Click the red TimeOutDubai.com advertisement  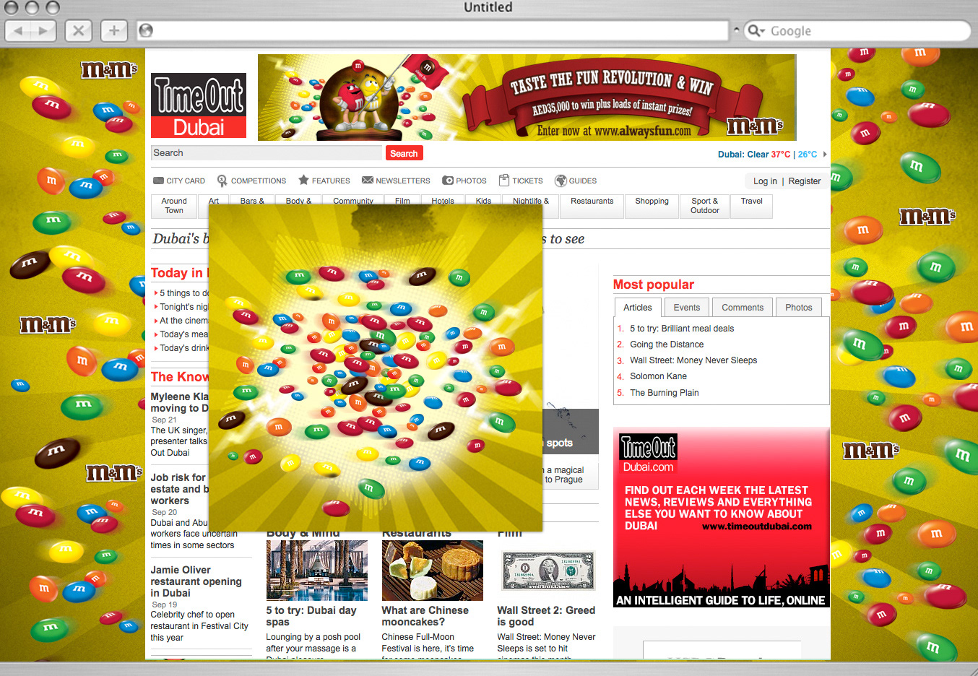[x=721, y=517]
